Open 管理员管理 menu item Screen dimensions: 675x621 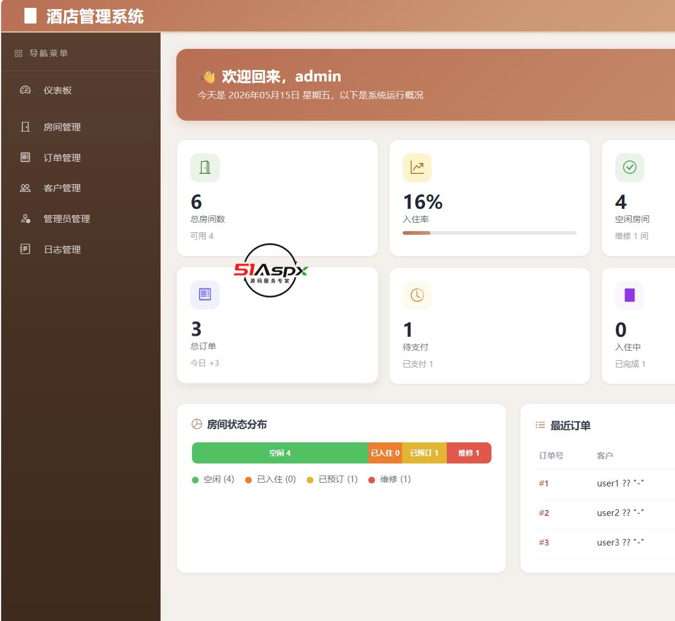[80, 218]
